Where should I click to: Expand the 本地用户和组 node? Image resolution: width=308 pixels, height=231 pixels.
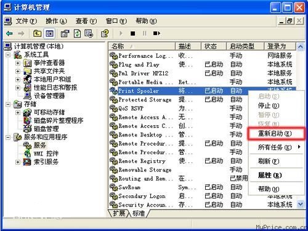pos(18,79)
